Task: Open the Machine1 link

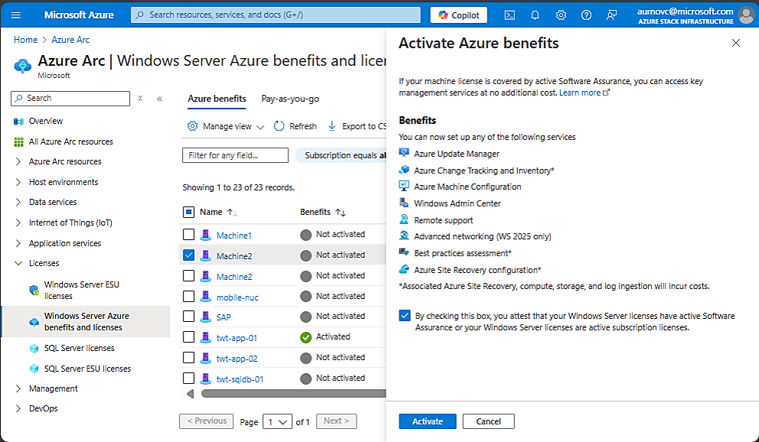Action: coord(234,236)
